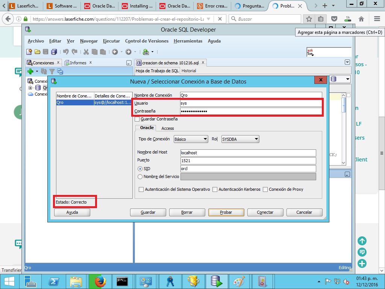Click the Refresh connections icon

[44, 71]
